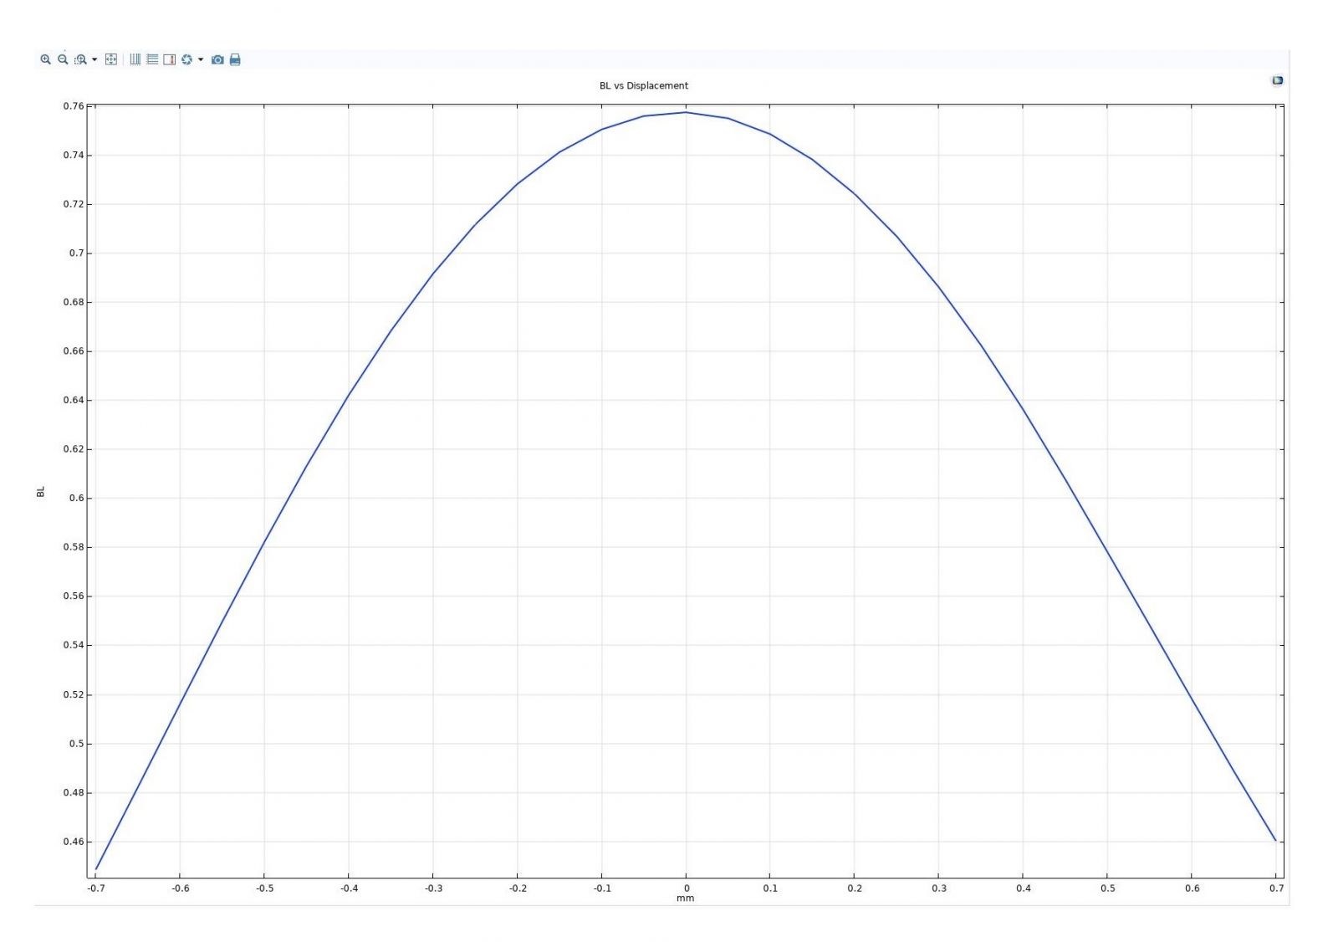Toggle the Show Legends icon
This screenshot has height=942, width=1338.
[169, 59]
